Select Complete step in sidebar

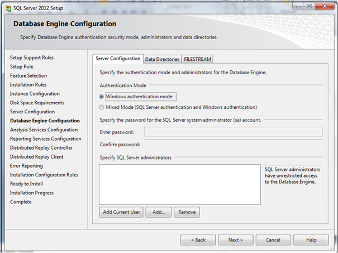pos(21,202)
